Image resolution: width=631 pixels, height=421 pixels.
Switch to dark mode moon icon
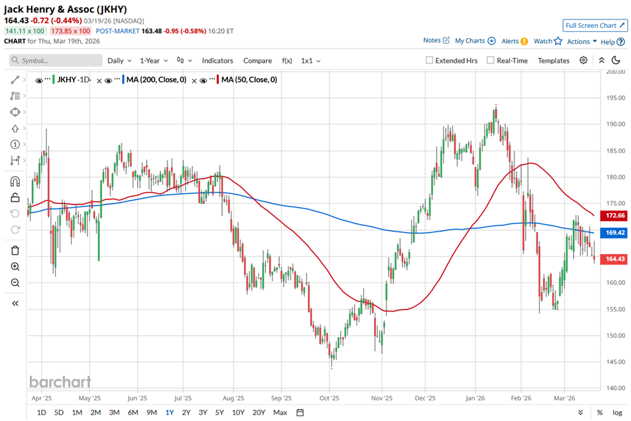[615, 60]
